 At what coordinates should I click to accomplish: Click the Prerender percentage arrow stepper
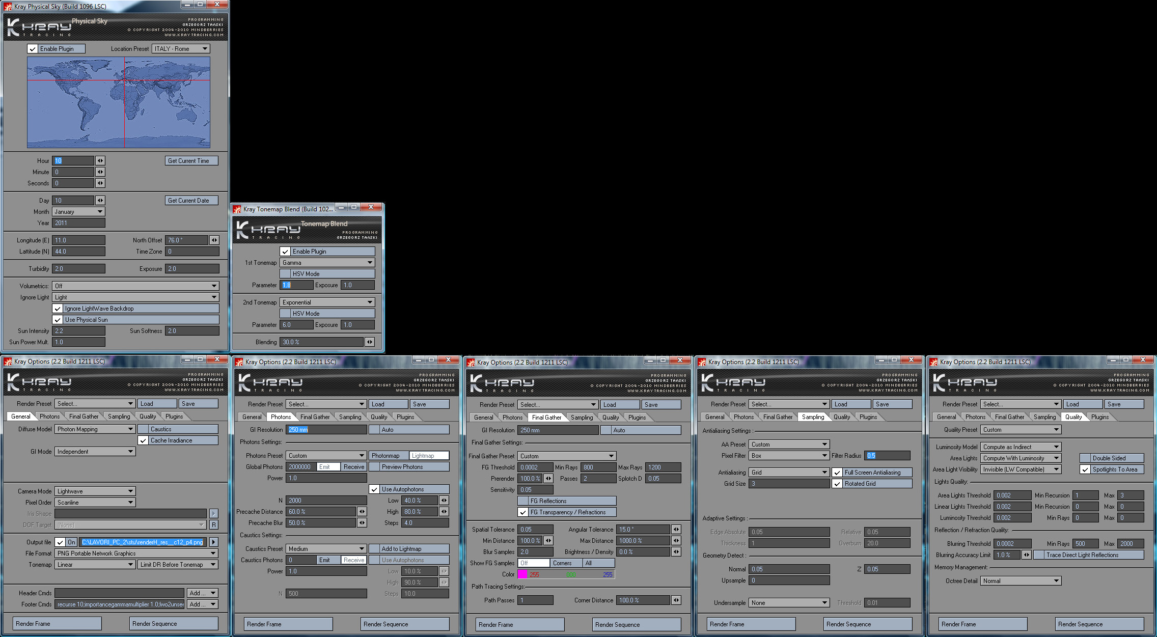548,479
